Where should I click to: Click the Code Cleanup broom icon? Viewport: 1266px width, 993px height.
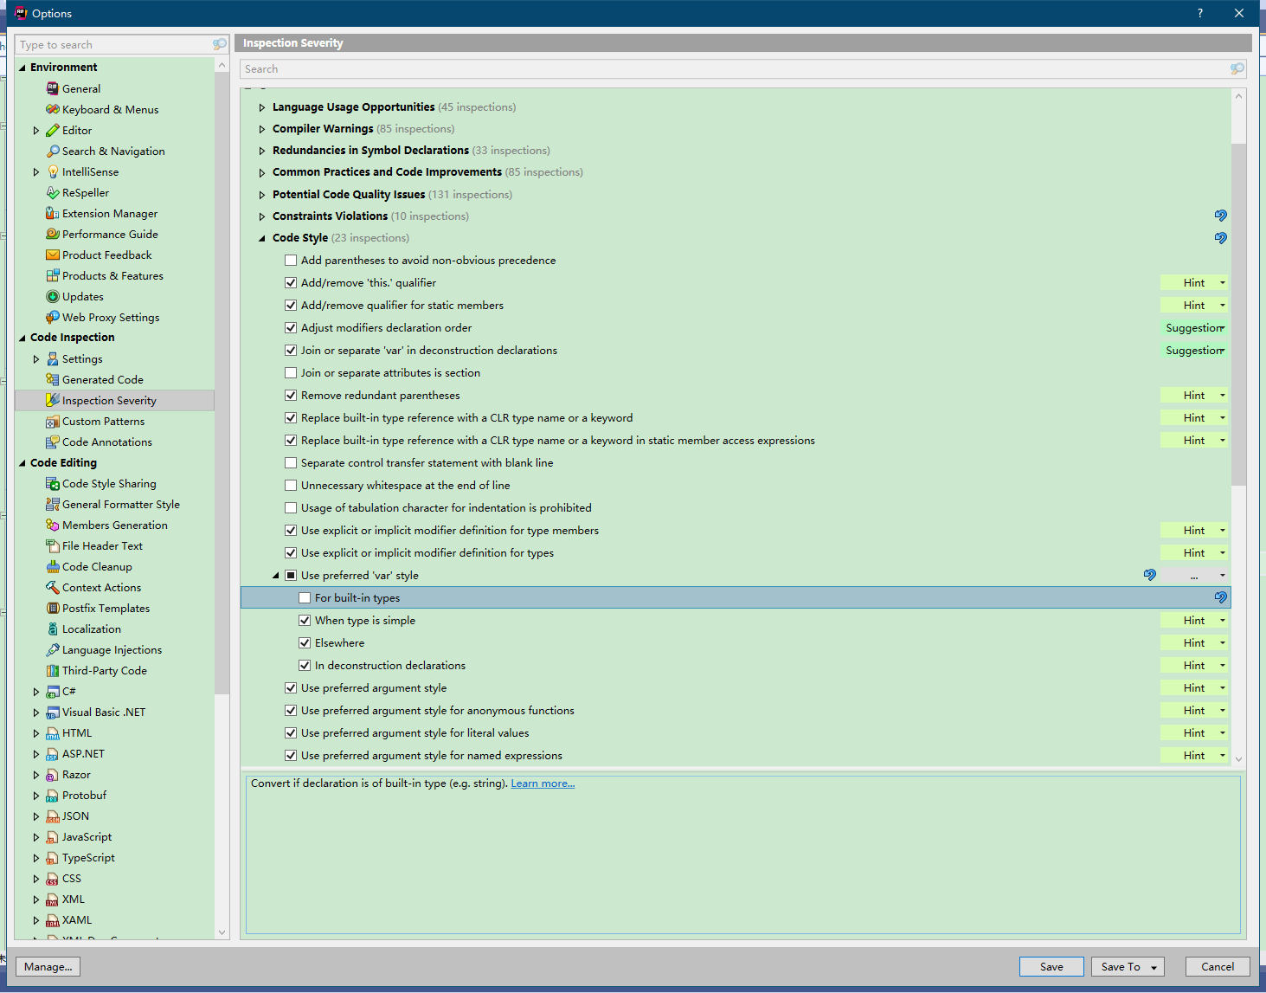point(53,566)
